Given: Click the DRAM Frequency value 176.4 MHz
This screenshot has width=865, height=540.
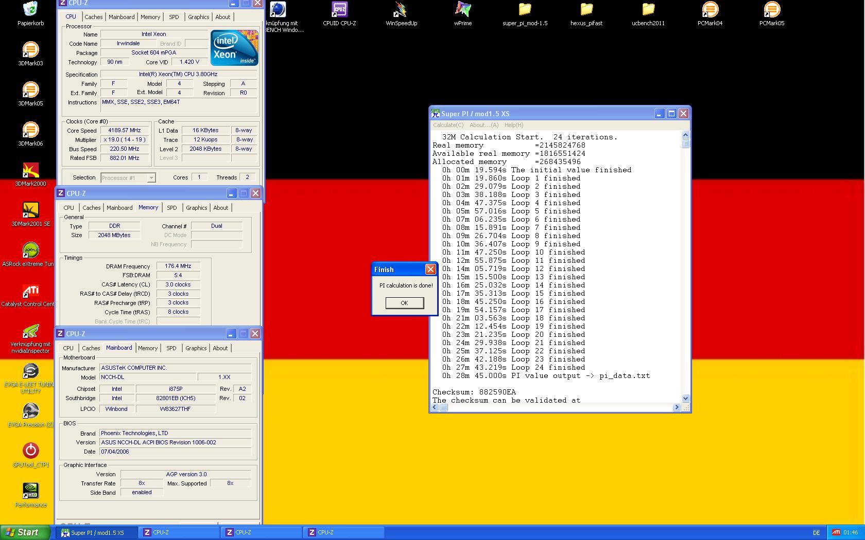Looking at the screenshot, I should coord(178,266).
